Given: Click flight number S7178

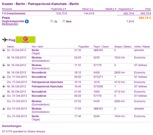Looking at the screenshot, I should [x=98, y=96].
